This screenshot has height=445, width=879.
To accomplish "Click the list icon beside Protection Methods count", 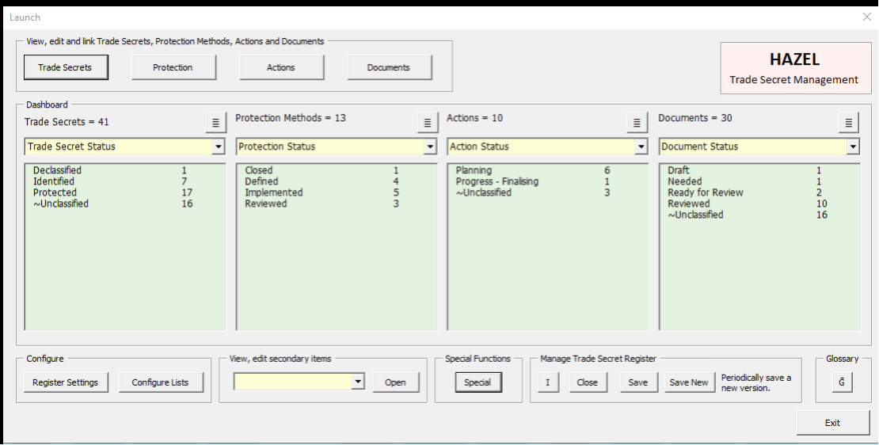I will pos(428,123).
